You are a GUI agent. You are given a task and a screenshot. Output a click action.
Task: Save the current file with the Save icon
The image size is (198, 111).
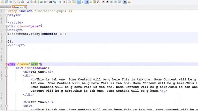[7, 2]
